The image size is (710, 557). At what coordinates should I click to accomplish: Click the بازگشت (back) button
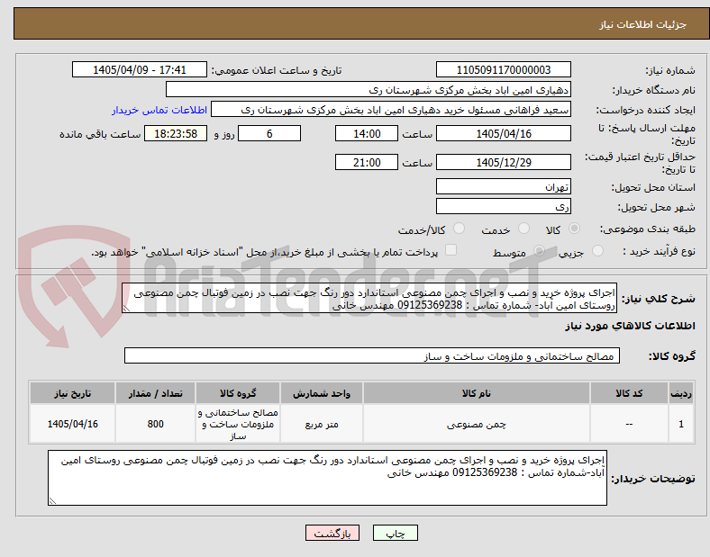coord(332,533)
